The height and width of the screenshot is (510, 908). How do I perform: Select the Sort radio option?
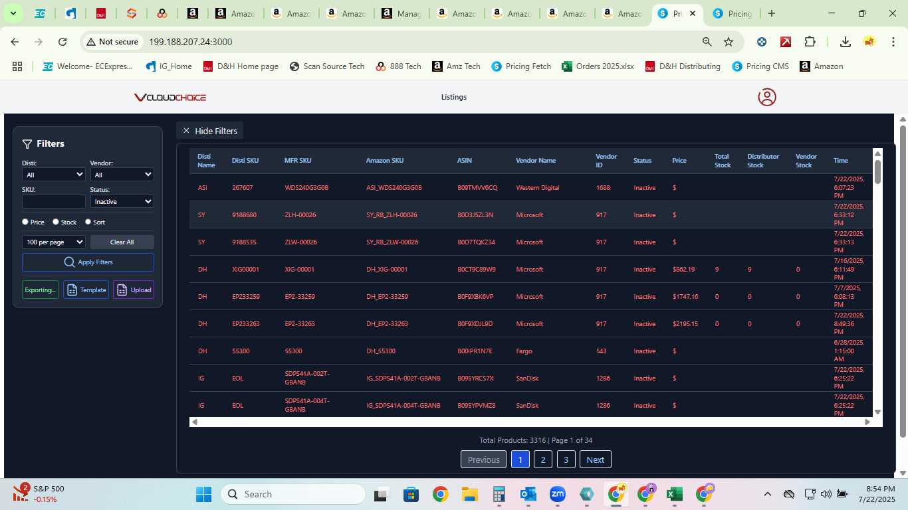pos(88,222)
